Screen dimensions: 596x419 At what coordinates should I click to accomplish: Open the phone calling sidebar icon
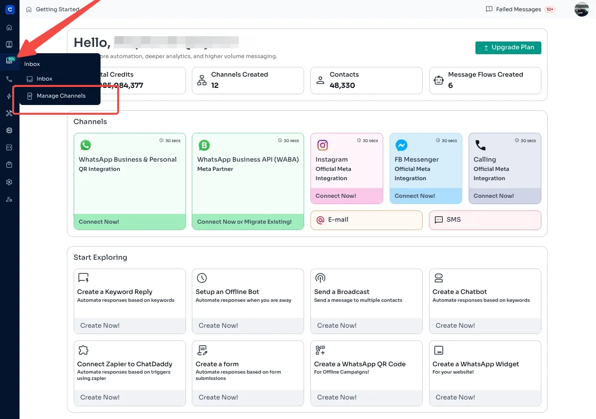(9, 79)
